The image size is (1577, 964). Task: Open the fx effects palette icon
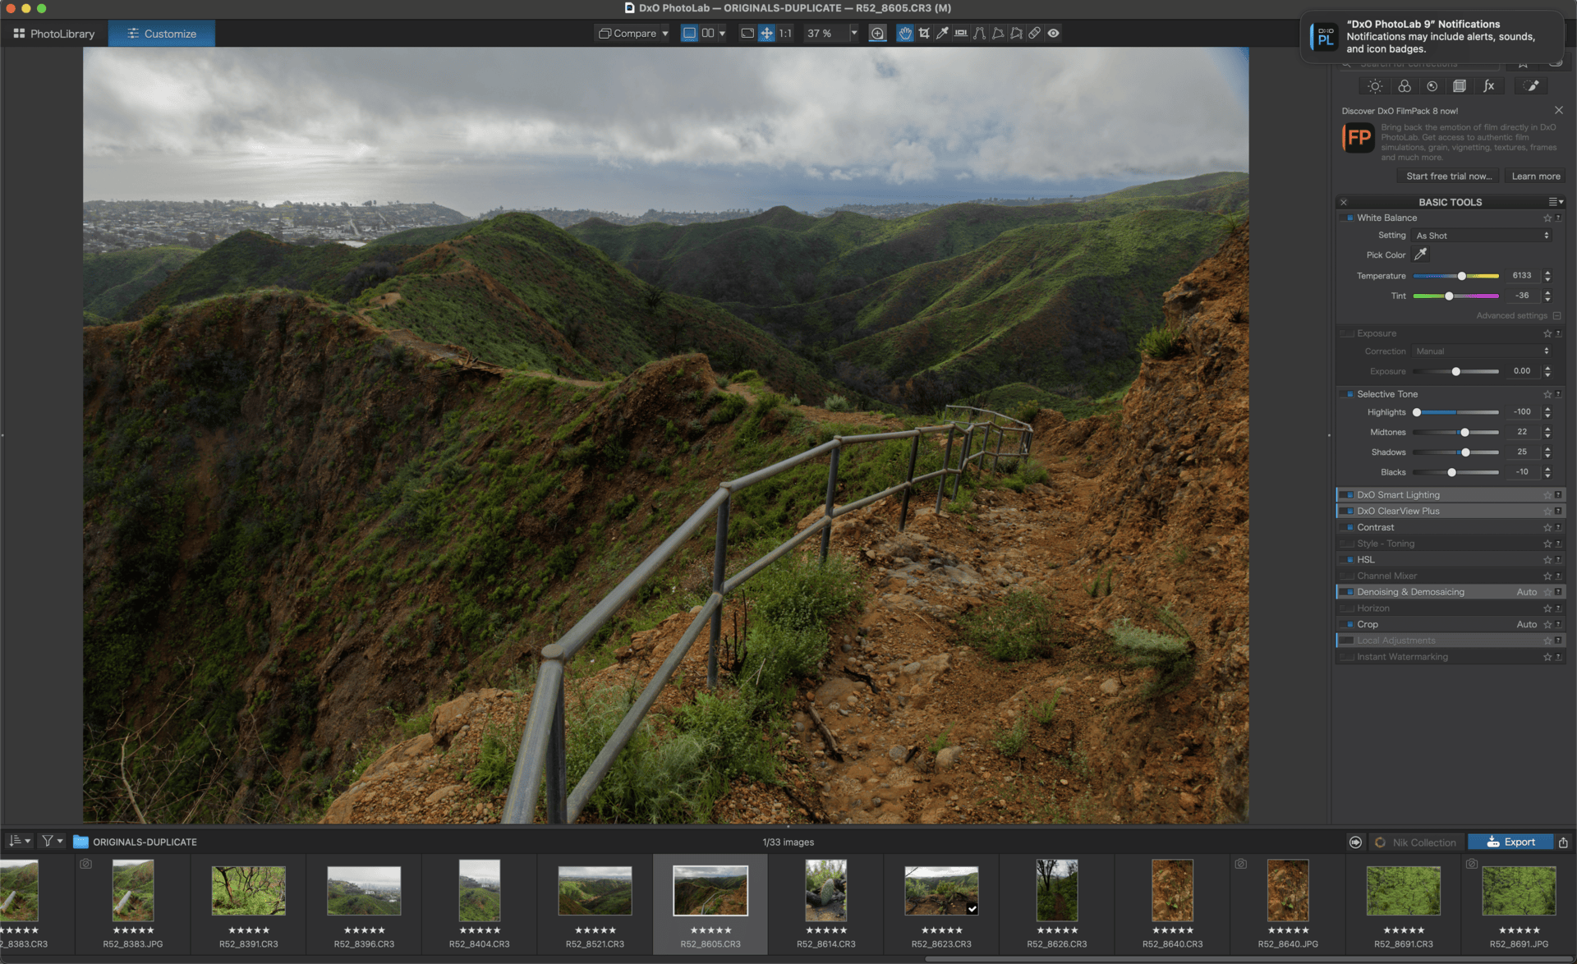(x=1488, y=86)
